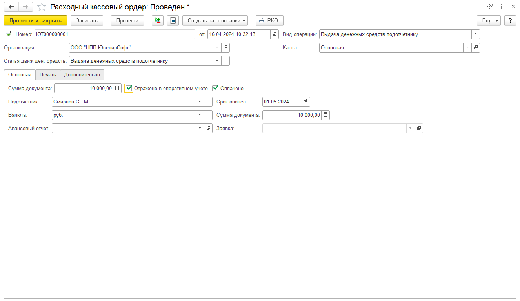Open the Еще menu

click(489, 20)
